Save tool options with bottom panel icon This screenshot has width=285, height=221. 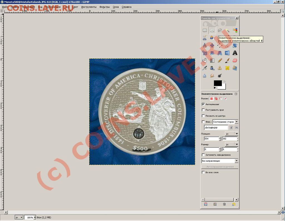(x=206, y=204)
